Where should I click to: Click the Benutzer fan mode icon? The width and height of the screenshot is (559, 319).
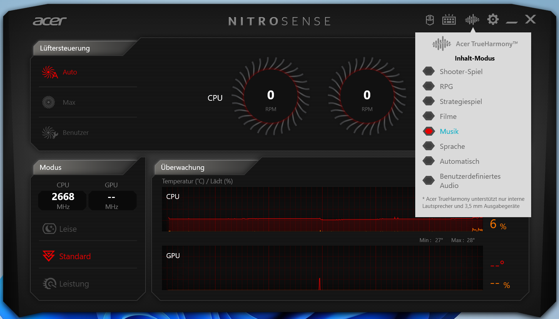(50, 133)
